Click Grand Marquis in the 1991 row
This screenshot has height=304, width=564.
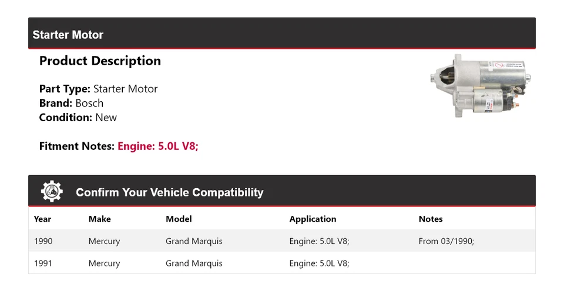(x=194, y=263)
